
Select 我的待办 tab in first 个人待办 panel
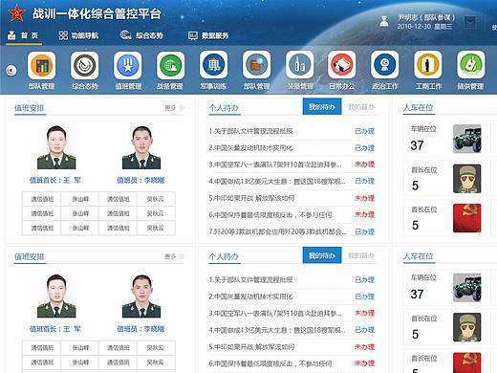click(322, 107)
